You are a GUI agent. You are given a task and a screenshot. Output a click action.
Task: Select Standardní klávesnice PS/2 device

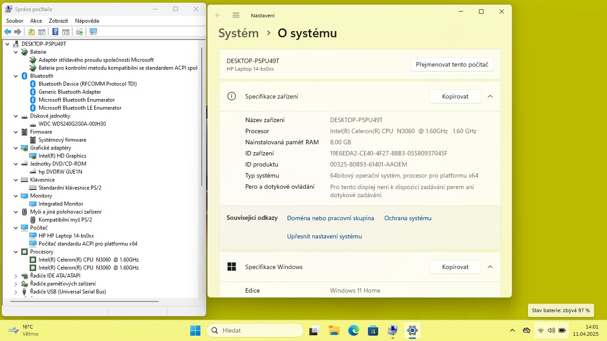tap(70, 188)
